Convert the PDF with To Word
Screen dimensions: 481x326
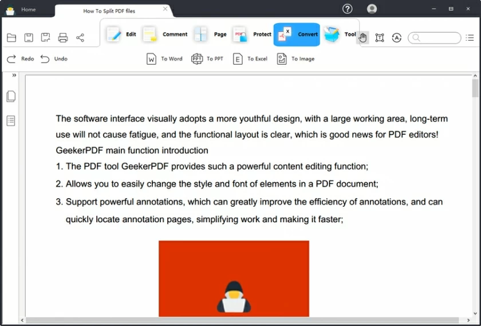164,58
